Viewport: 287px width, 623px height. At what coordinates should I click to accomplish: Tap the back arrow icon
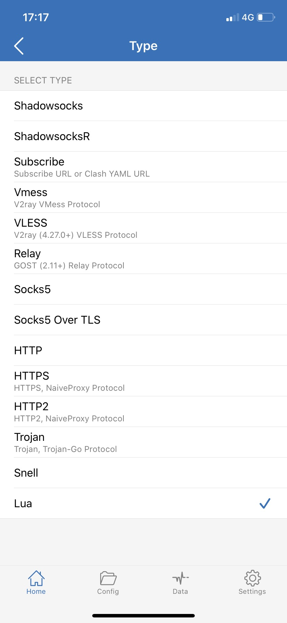coord(19,46)
